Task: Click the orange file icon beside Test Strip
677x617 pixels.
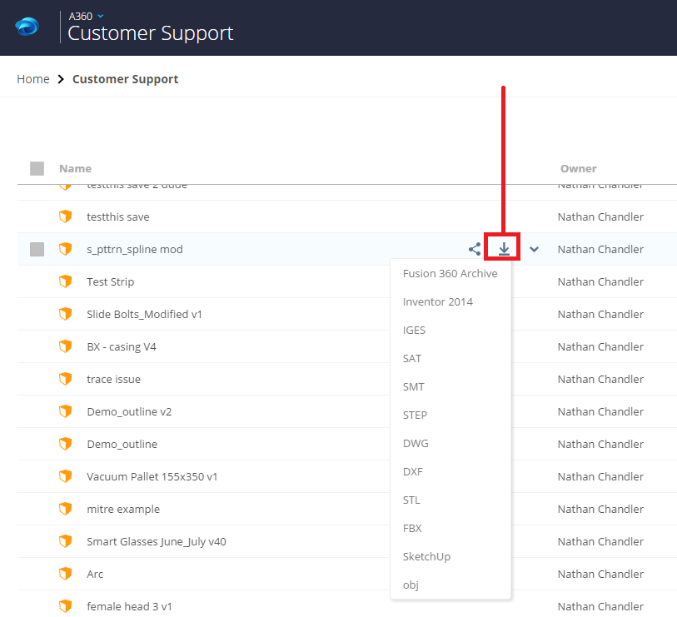Action: (65, 281)
